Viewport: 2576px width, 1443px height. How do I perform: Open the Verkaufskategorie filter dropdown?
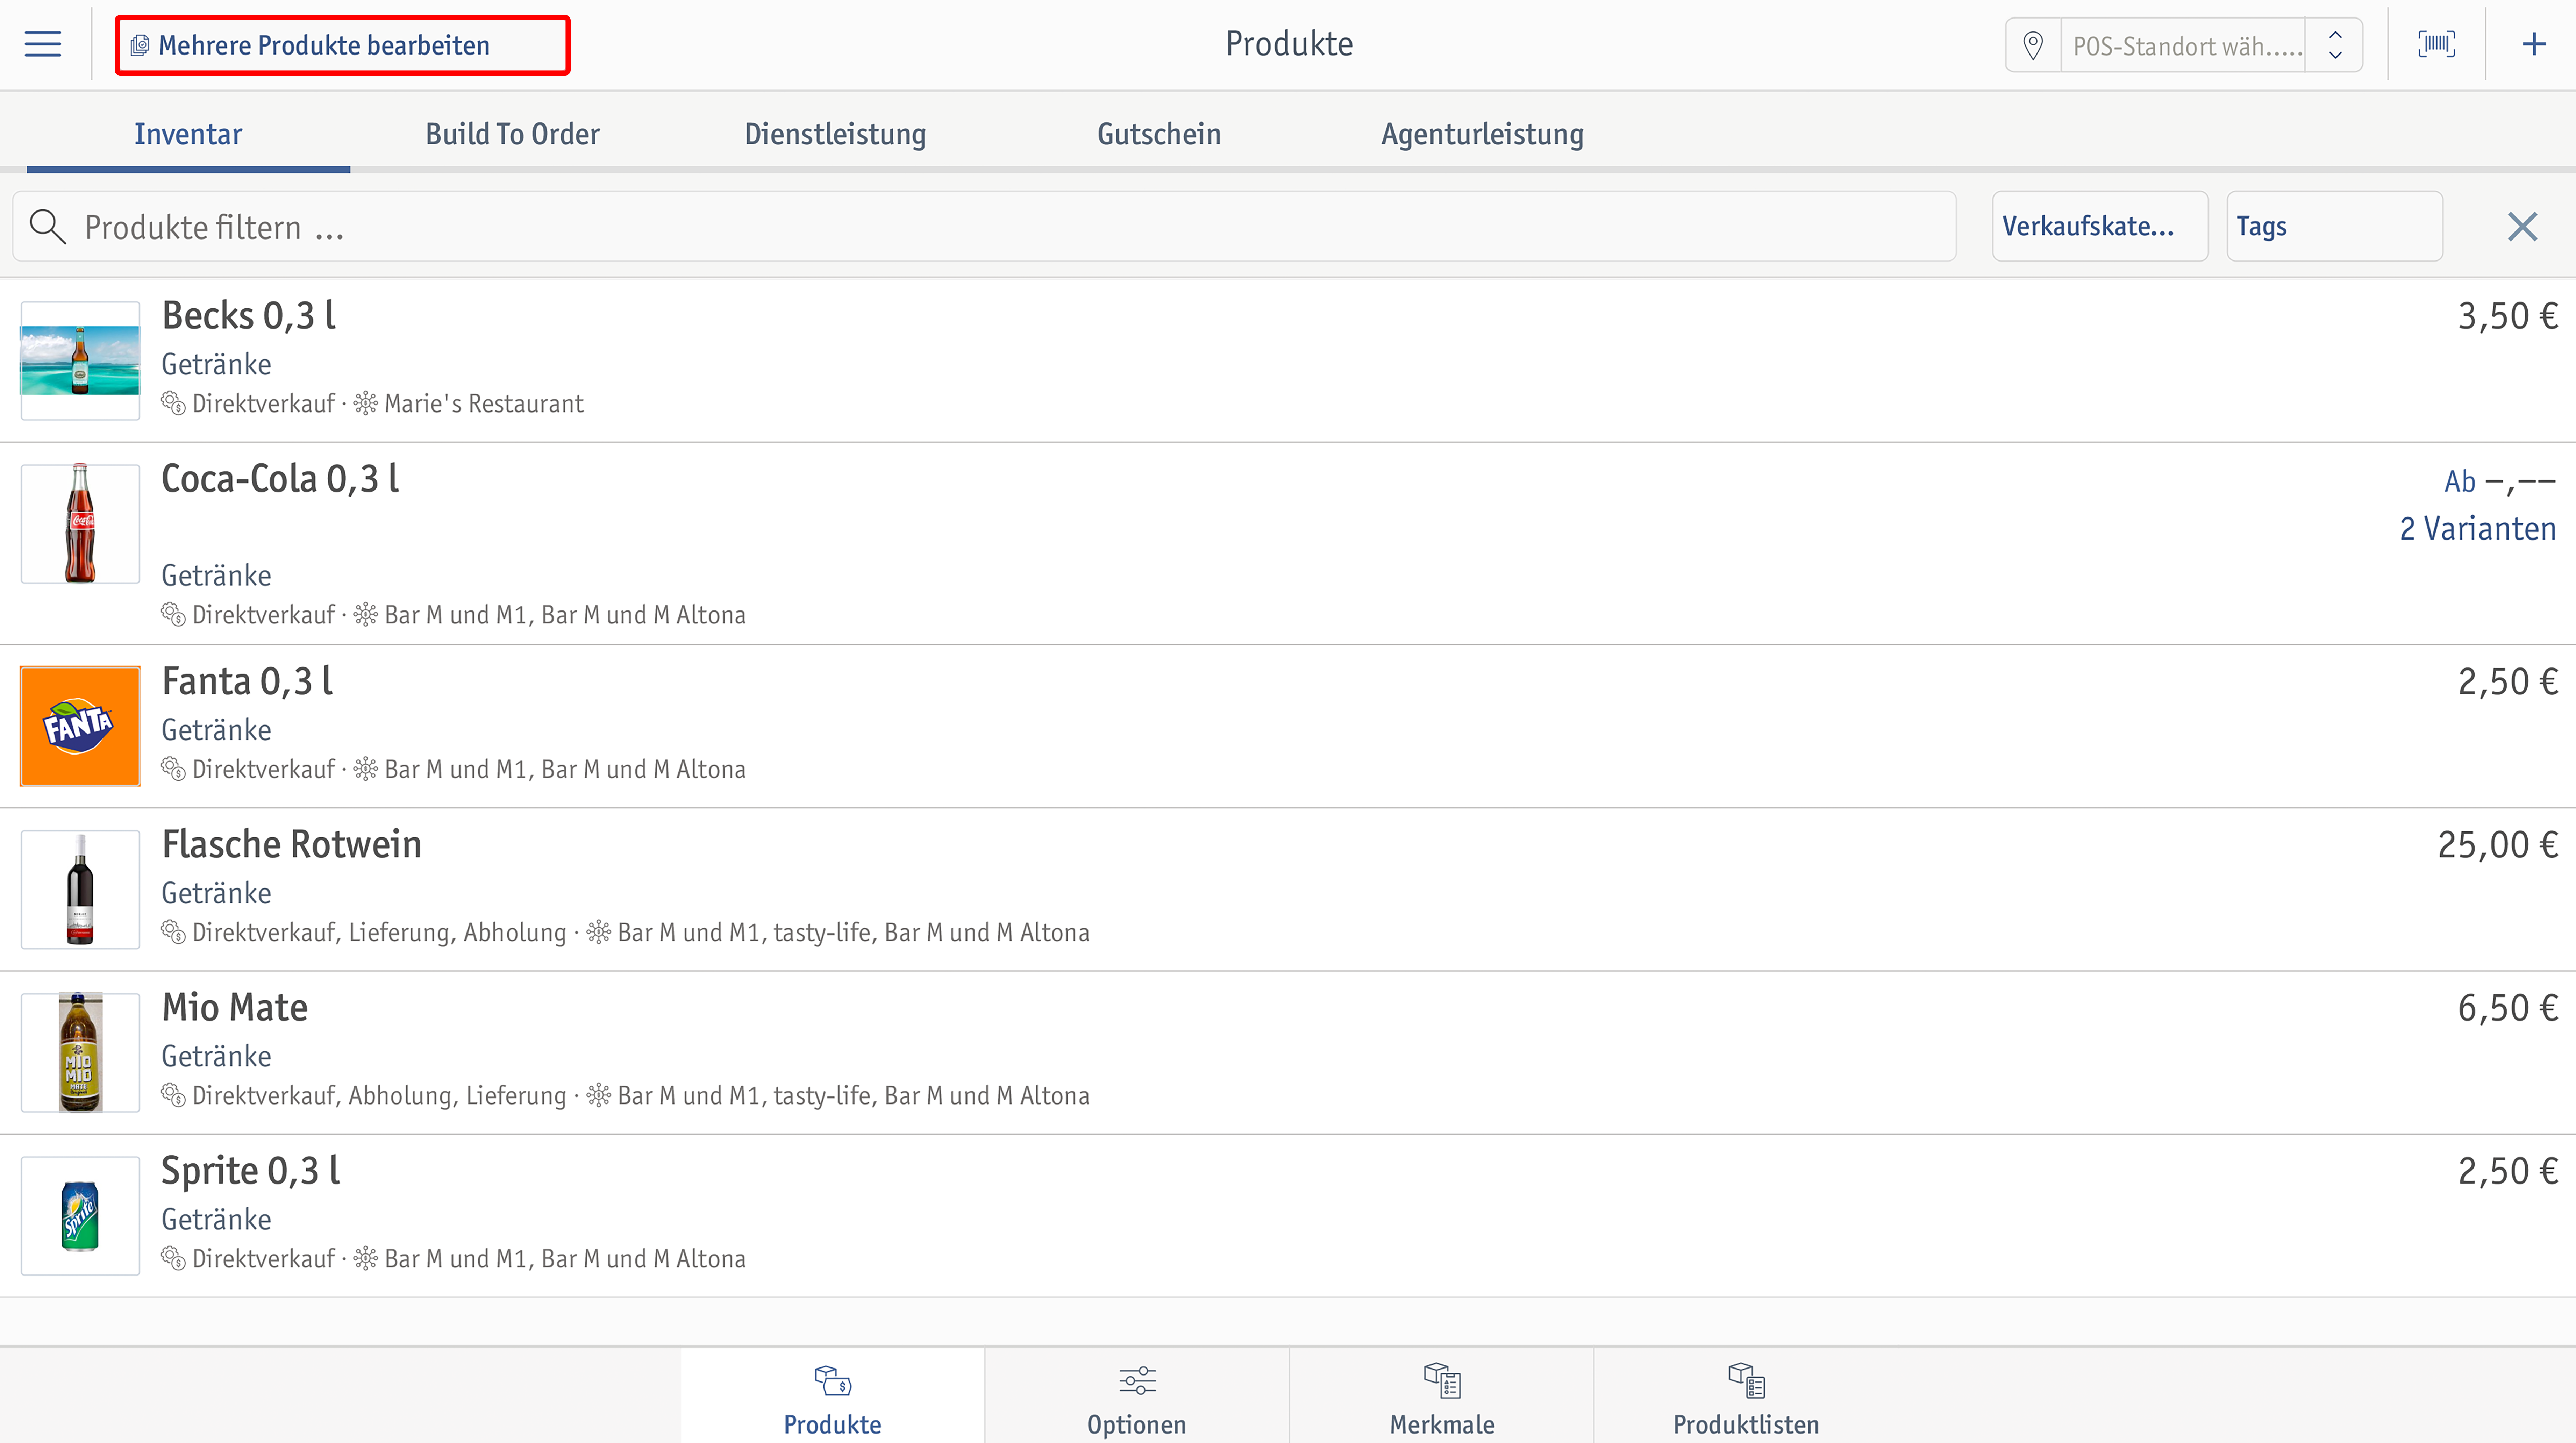click(x=2100, y=227)
